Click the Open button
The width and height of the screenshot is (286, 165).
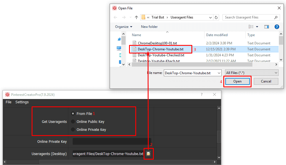pos(237,81)
